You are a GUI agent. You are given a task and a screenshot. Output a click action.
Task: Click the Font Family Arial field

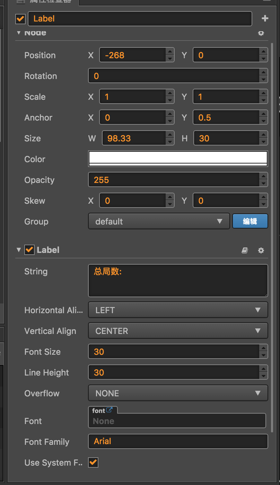178,441
